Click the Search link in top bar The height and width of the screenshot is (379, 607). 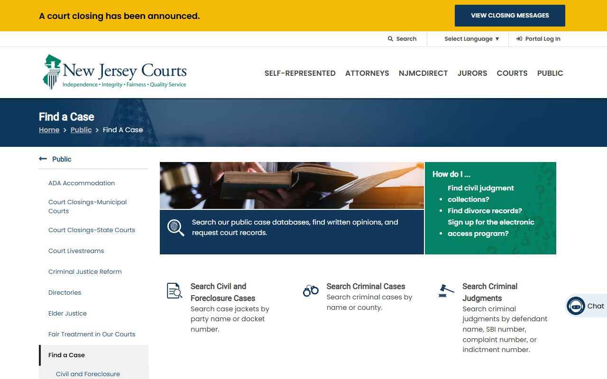[x=402, y=39]
